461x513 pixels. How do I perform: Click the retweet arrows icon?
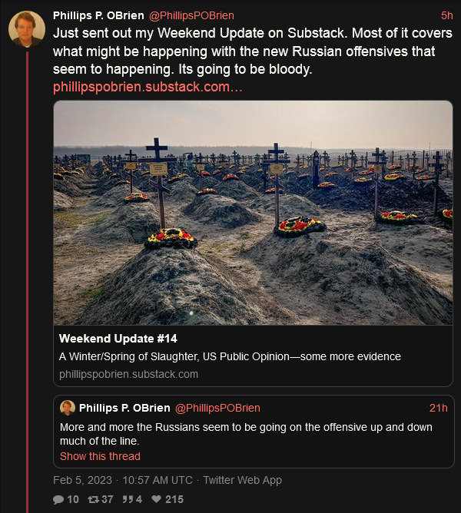click(93, 499)
